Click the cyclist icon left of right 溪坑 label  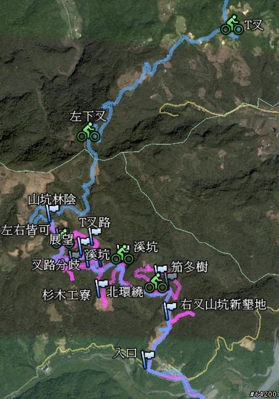tap(122, 254)
